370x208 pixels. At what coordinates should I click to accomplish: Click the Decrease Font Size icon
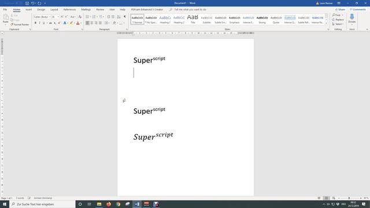(x=66, y=17)
